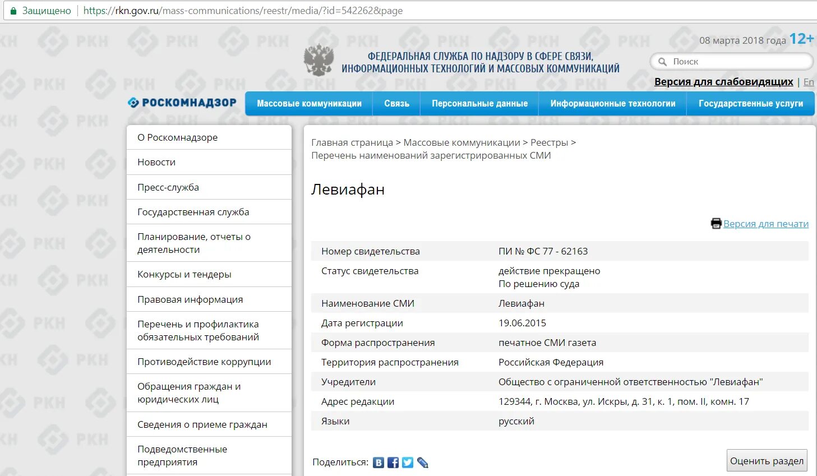Click the printer icon beside Версия для печати
Screen dimensions: 817x476
[x=716, y=224]
